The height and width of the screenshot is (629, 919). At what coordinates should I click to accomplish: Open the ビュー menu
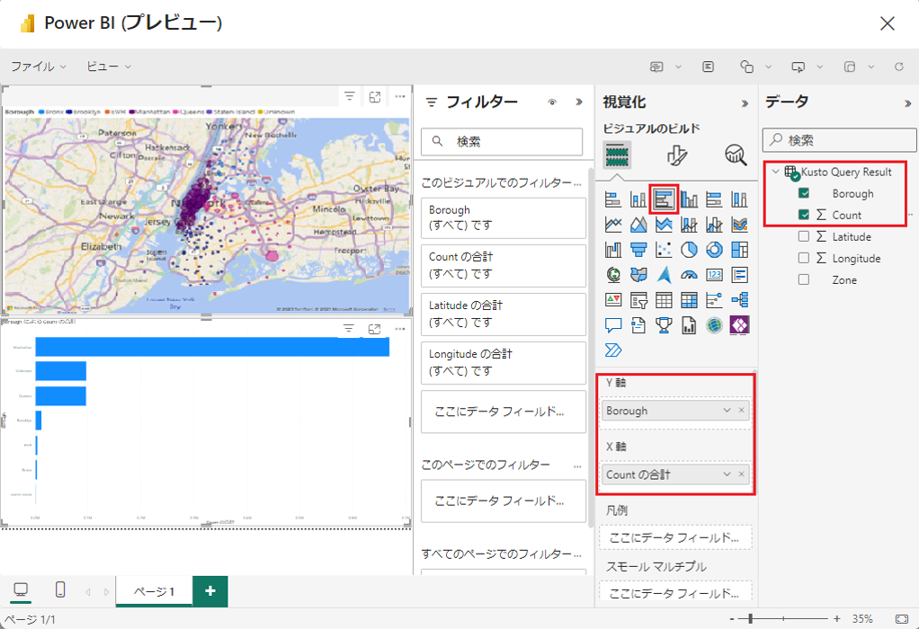coord(108,66)
